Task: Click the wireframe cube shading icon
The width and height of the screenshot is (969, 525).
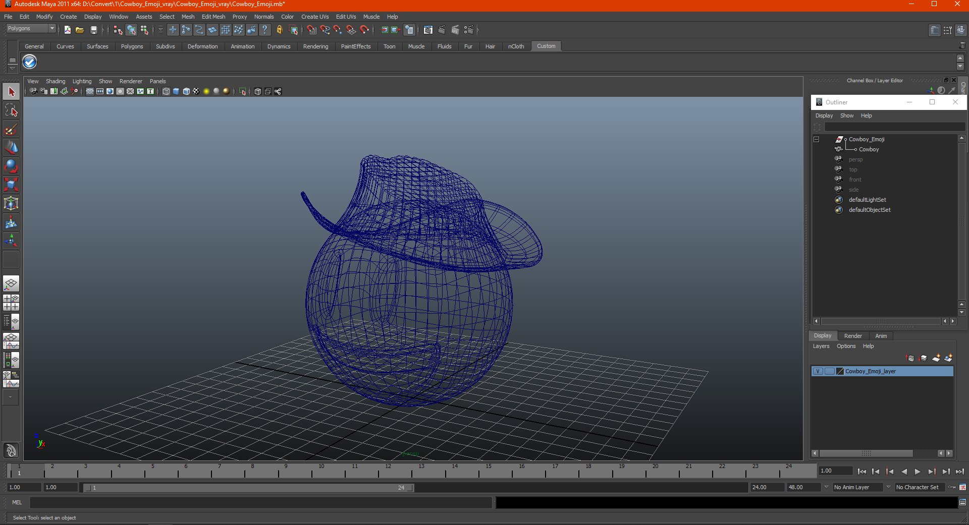Action: pos(166,91)
